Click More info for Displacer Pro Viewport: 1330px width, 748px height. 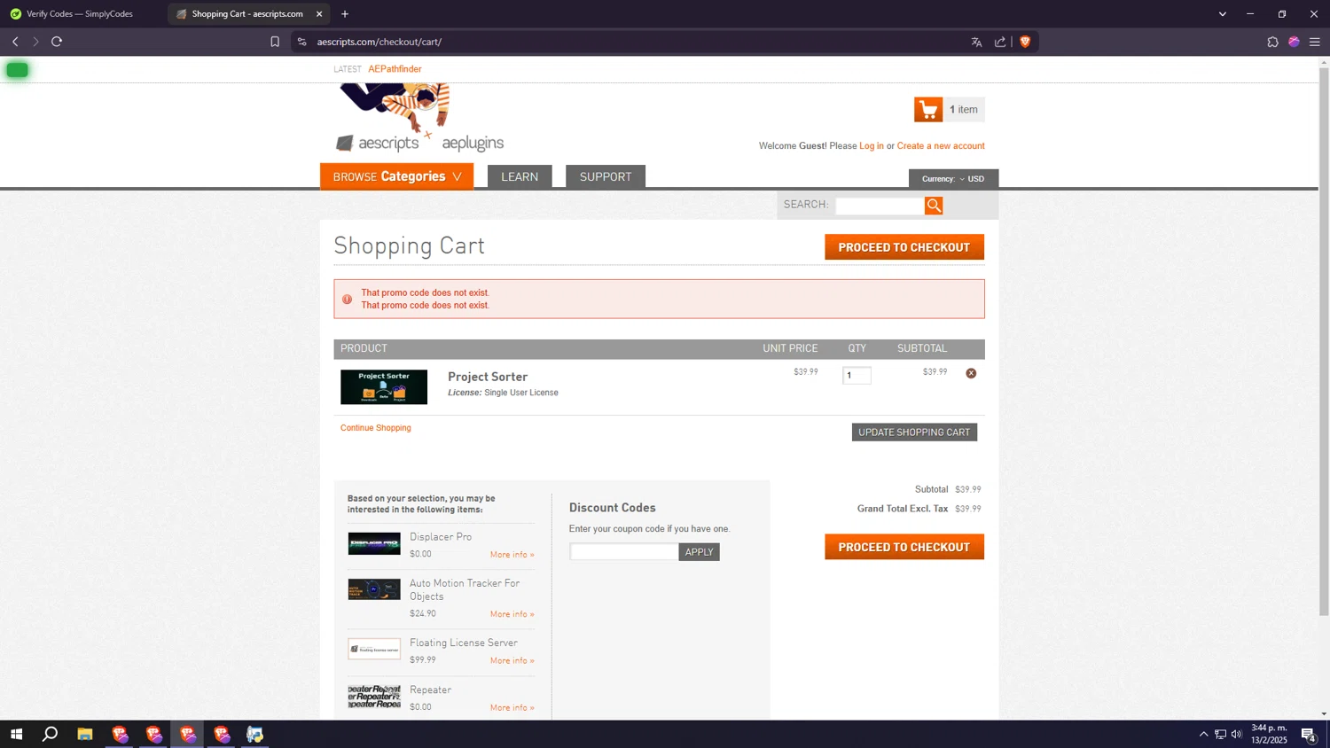tap(512, 555)
